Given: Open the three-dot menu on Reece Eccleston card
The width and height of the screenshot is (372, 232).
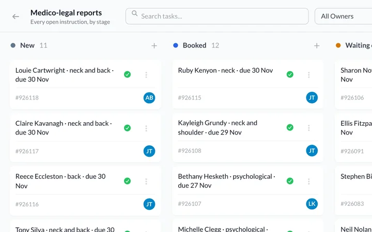Looking at the screenshot, I should coord(146,181).
